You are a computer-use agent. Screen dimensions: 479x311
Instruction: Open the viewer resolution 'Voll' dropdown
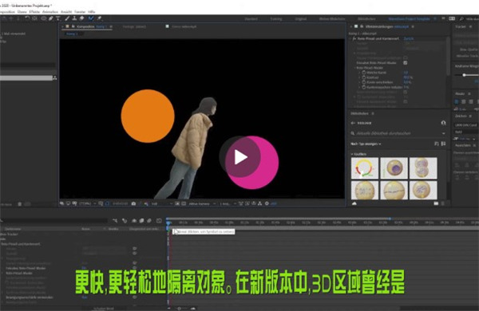162,203
